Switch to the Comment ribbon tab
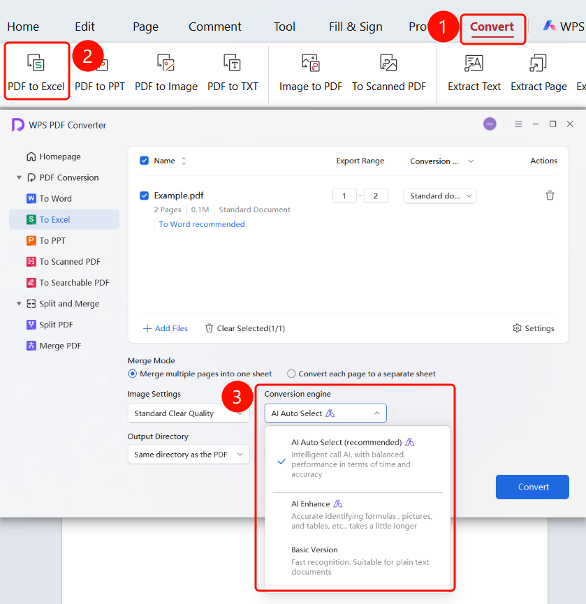This screenshot has height=604, width=586. point(214,27)
